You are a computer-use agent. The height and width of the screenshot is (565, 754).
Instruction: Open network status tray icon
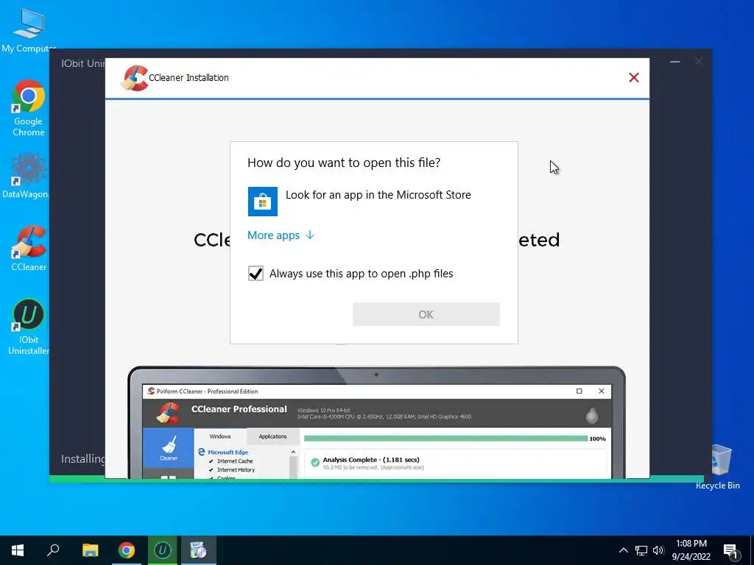[641, 550]
